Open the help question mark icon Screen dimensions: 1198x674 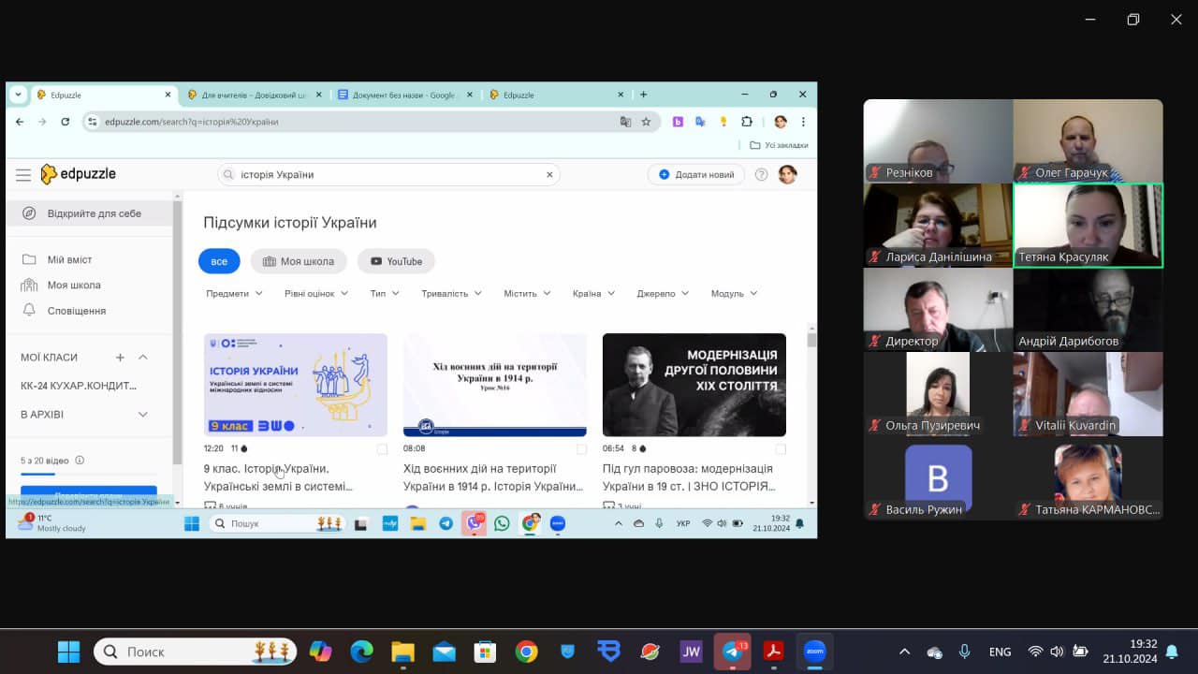[x=761, y=175]
